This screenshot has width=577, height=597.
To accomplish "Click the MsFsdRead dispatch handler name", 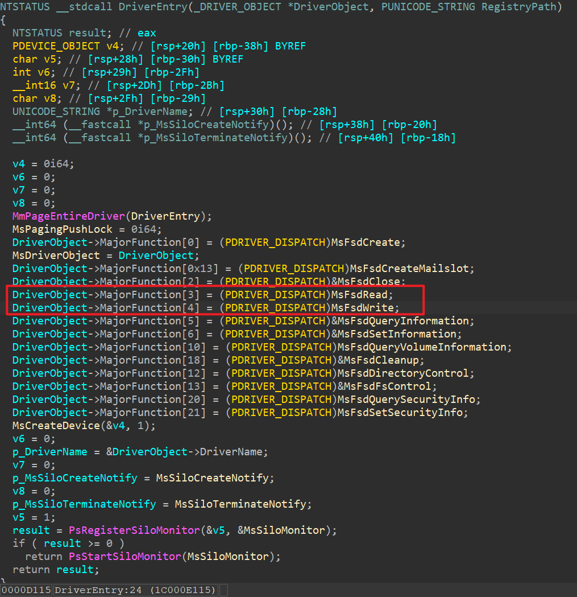I will [362, 295].
